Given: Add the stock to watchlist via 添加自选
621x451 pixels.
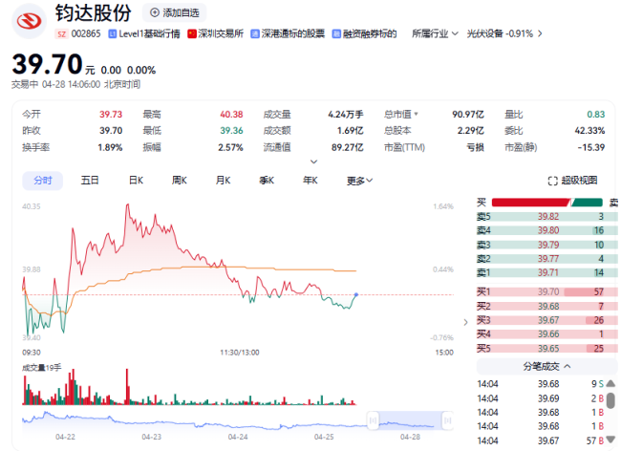Looking at the screenshot, I should coord(174,12).
